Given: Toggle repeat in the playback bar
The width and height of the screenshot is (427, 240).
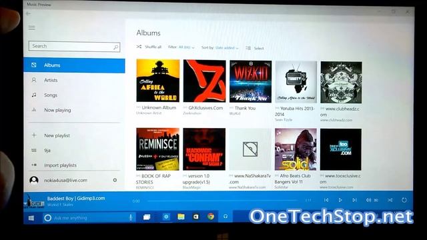Looking at the screenshot, I should point(404,200).
